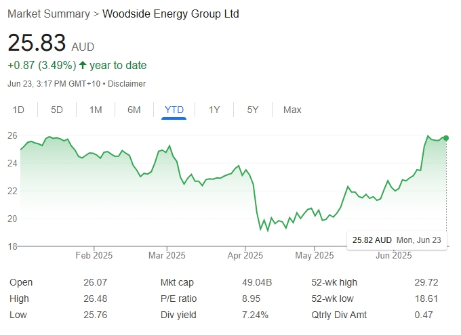Show the Max history range
The image size is (461, 335).
click(x=292, y=110)
